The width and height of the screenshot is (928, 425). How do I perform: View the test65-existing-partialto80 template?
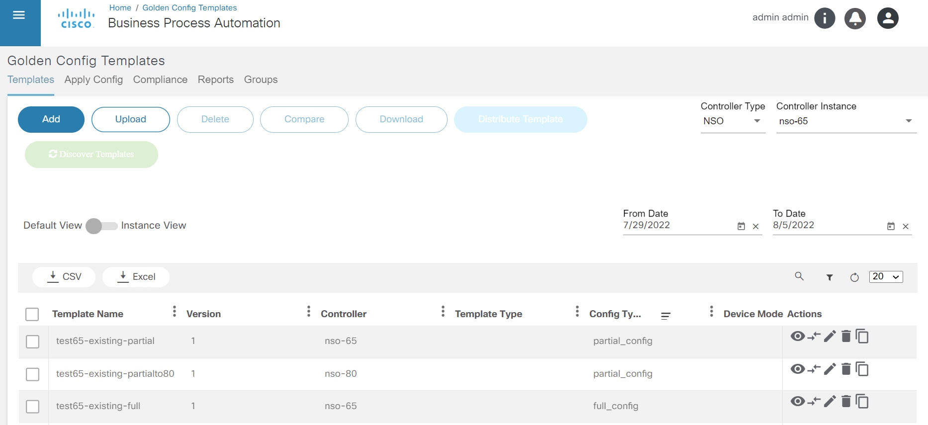point(798,369)
